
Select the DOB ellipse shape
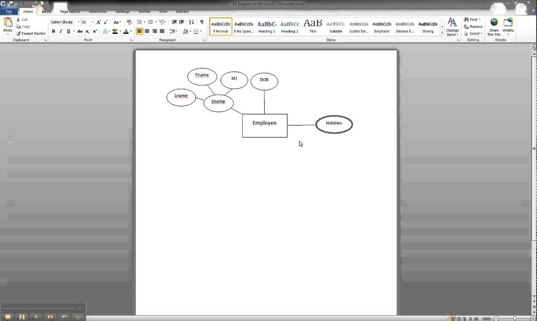[x=264, y=81]
